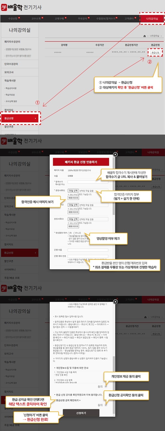Close the popup showing the 신청하기 button

[116, 302]
